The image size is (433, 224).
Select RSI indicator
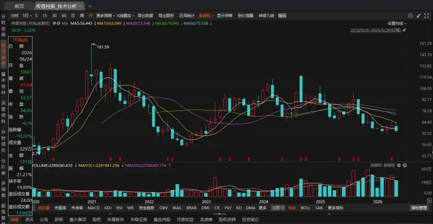pos(119,208)
